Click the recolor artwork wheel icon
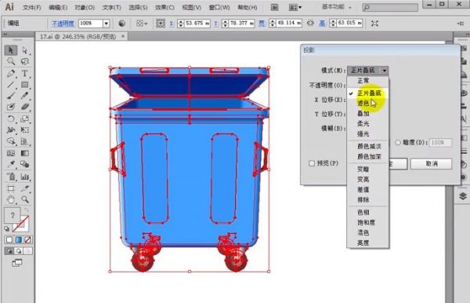 pyautogui.click(x=121, y=23)
